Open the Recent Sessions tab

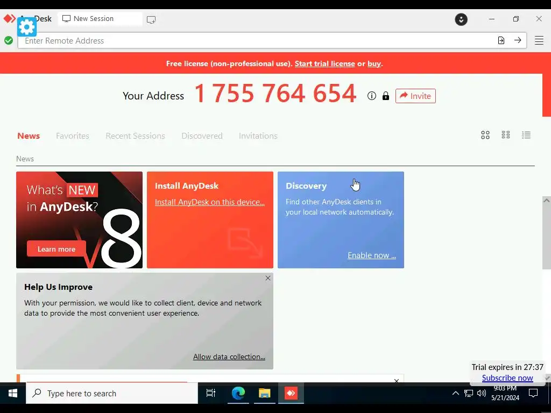135,136
